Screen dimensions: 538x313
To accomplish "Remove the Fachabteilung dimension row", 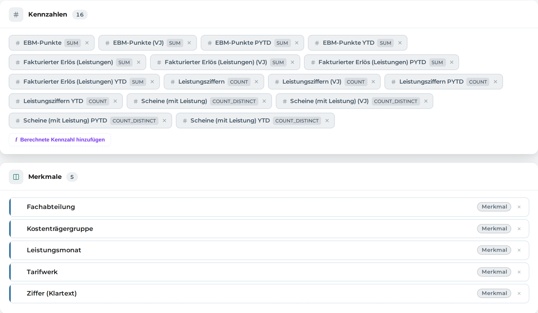I will pos(519,207).
